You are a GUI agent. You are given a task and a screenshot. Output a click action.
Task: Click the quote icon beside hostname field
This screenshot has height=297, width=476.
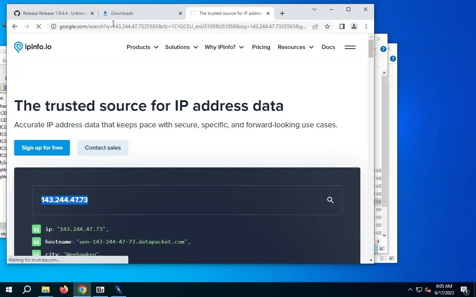pyautogui.click(x=36, y=242)
